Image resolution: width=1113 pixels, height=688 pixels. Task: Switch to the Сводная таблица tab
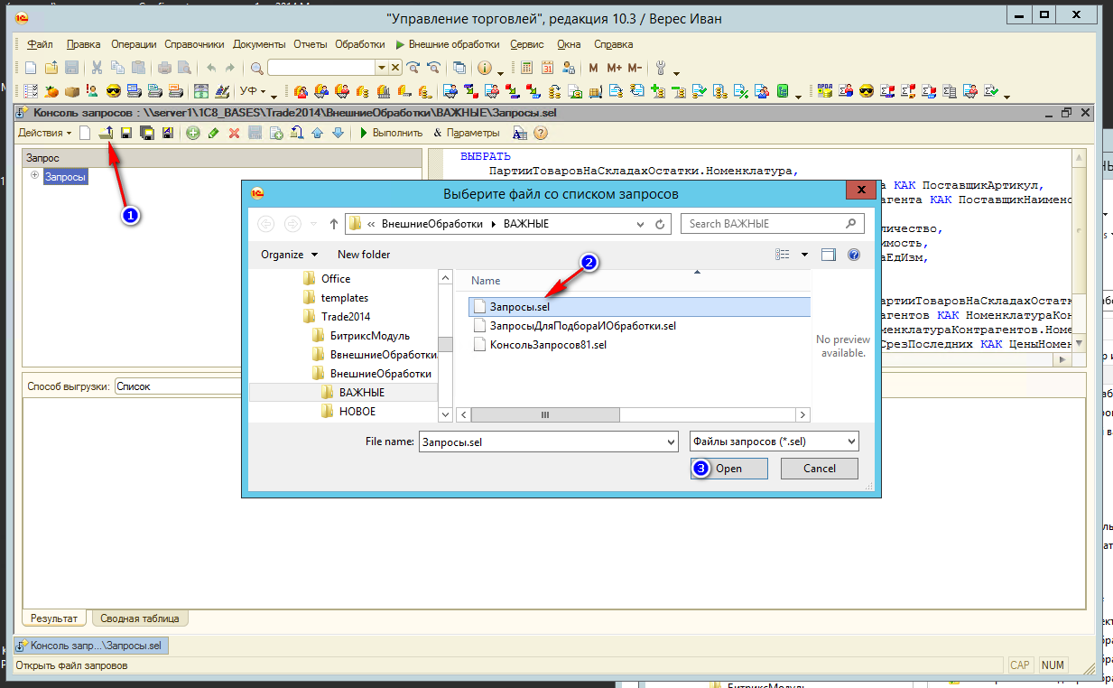point(140,618)
